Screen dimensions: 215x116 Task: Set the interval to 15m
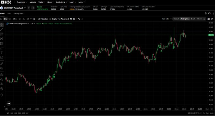tap(15, 19)
